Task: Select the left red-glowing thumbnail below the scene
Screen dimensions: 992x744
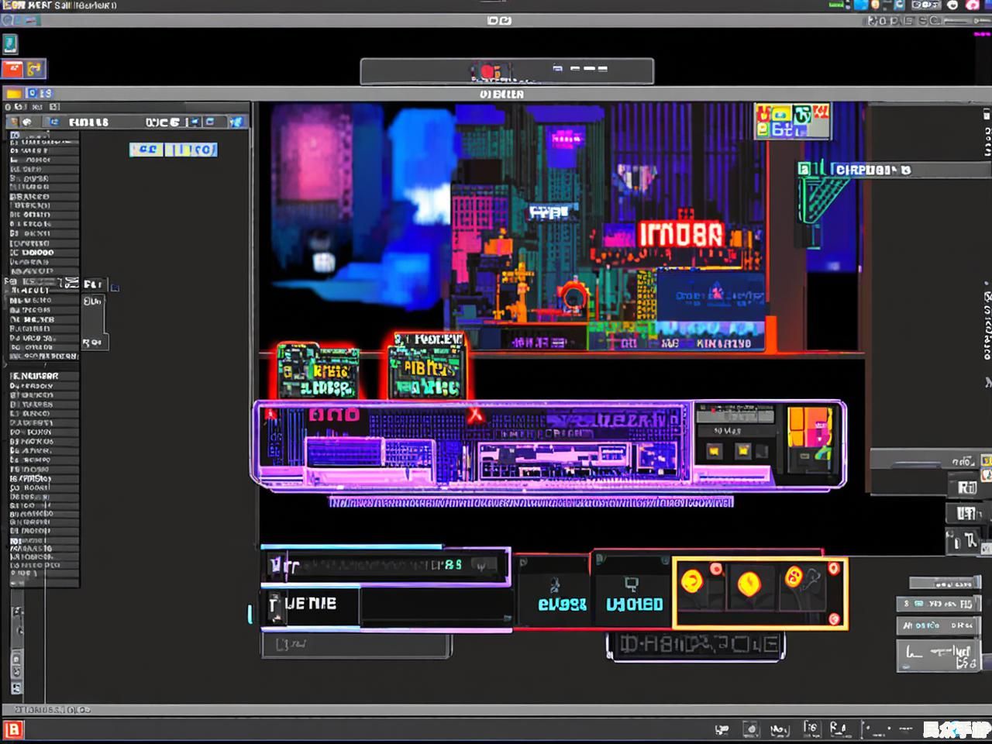Action: (319, 371)
